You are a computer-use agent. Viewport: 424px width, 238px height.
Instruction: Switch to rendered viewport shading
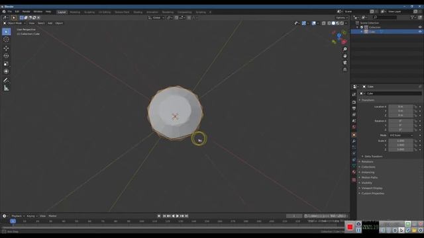[x=342, y=23]
